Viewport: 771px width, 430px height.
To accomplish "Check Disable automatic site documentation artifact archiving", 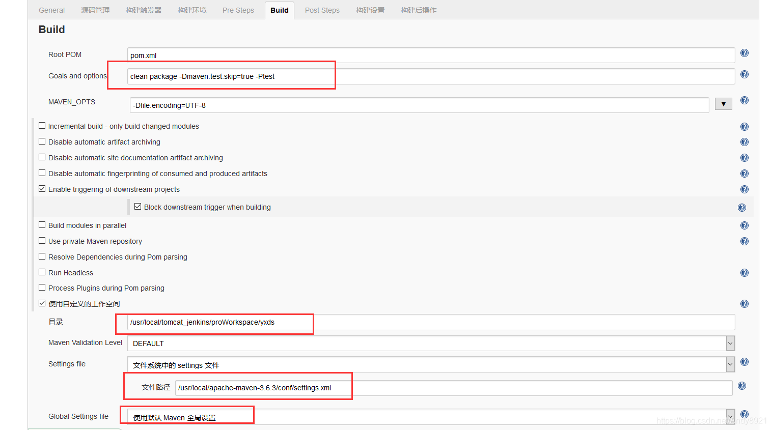I will pyautogui.click(x=42, y=157).
